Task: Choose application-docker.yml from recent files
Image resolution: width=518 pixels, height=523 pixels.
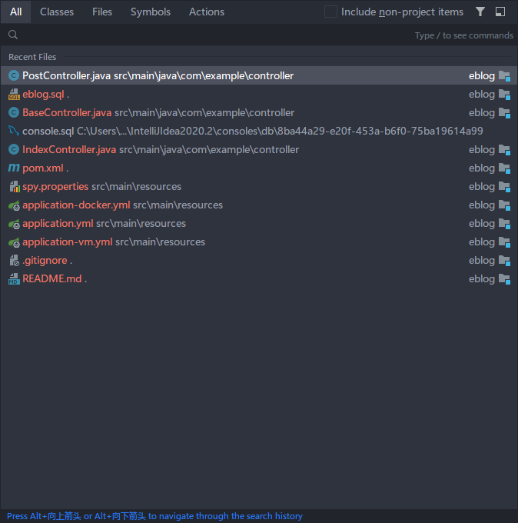Action: click(76, 205)
